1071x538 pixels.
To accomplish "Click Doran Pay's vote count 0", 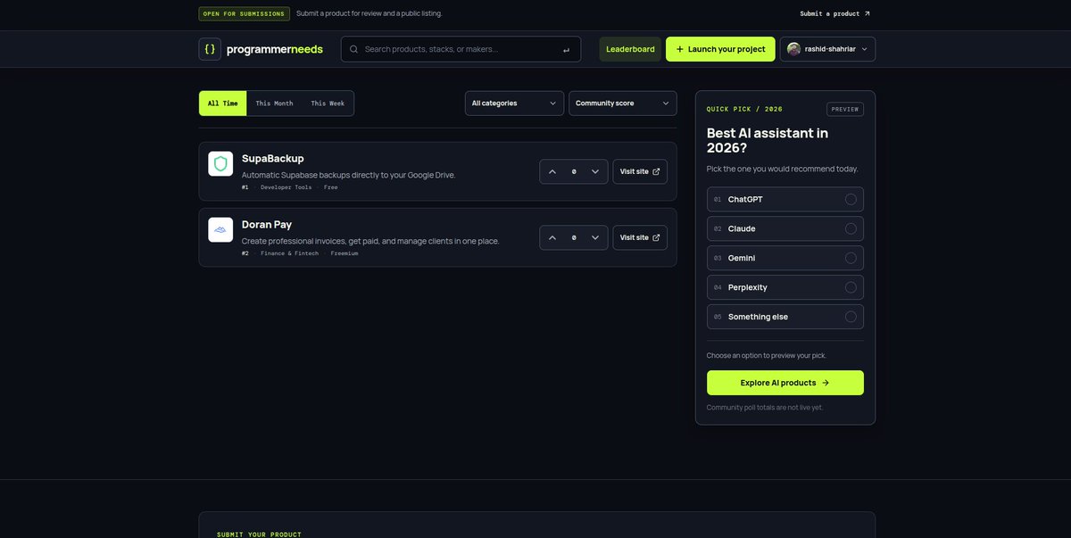I will point(574,237).
